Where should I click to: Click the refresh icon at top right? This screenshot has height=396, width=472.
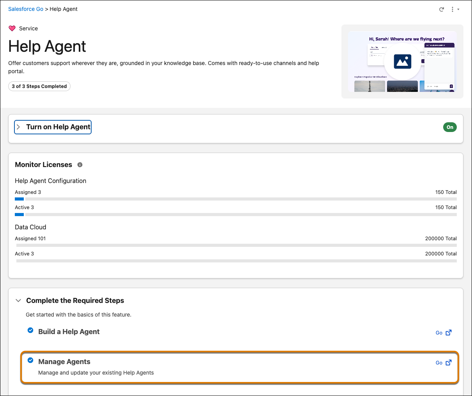click(x=442, y=9)
